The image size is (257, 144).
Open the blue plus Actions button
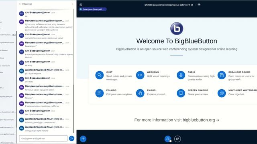[x=83, y=139]
